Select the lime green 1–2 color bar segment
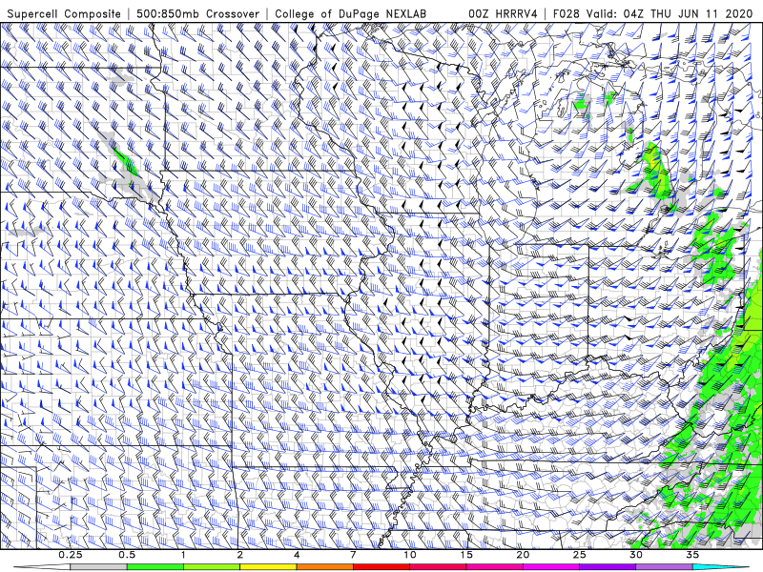Image resolution: width=763 pixels, height=572 pixels. pos(212,567)
